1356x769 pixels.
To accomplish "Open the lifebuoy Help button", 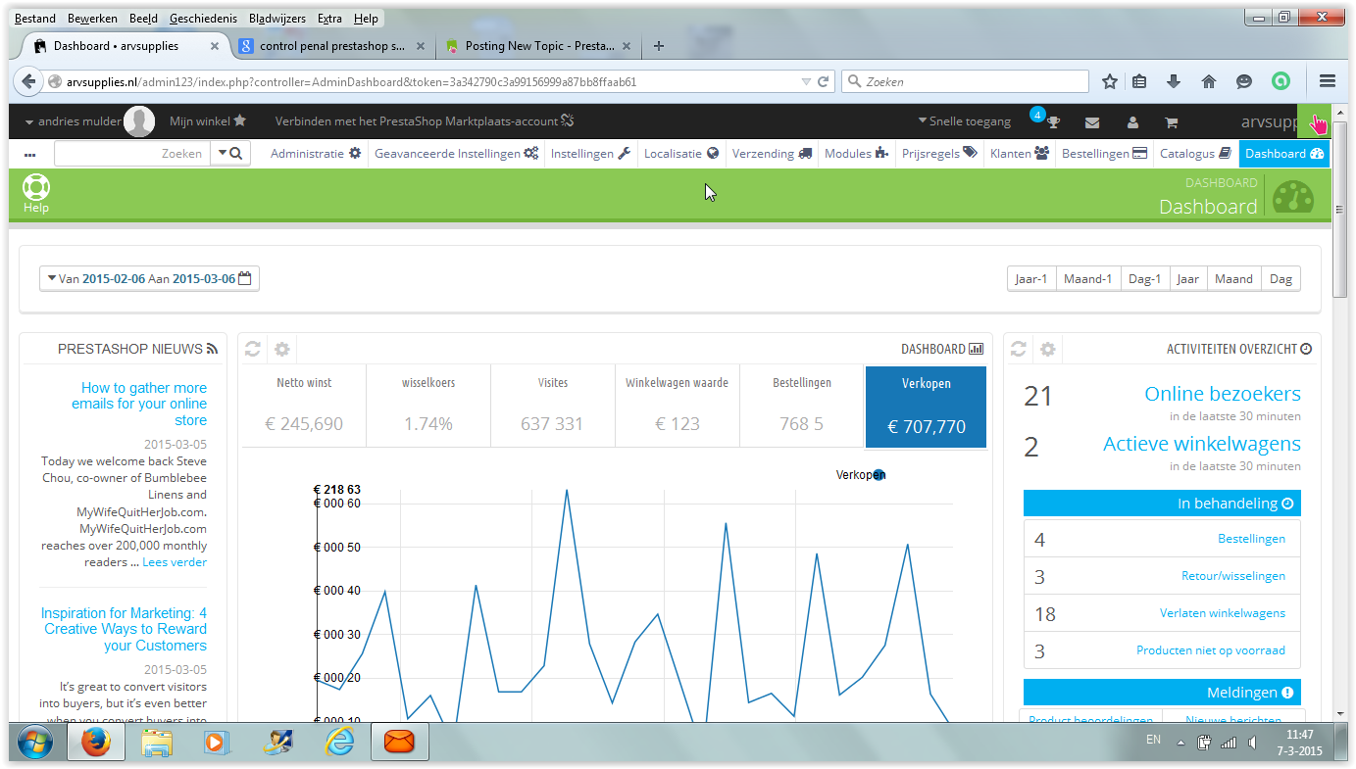I will tap(36, 194).
